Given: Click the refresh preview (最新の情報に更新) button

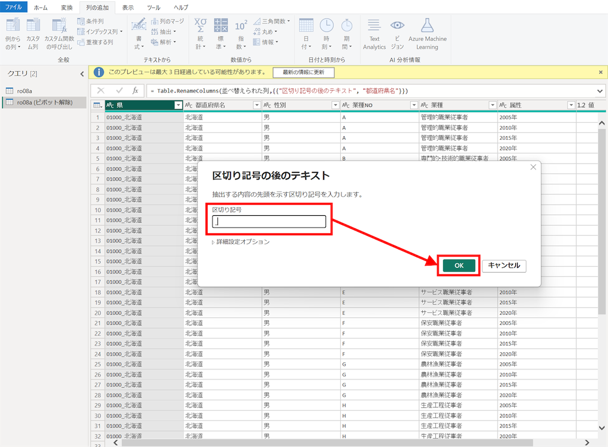Looking at the screenshot, I should (303, 72).
